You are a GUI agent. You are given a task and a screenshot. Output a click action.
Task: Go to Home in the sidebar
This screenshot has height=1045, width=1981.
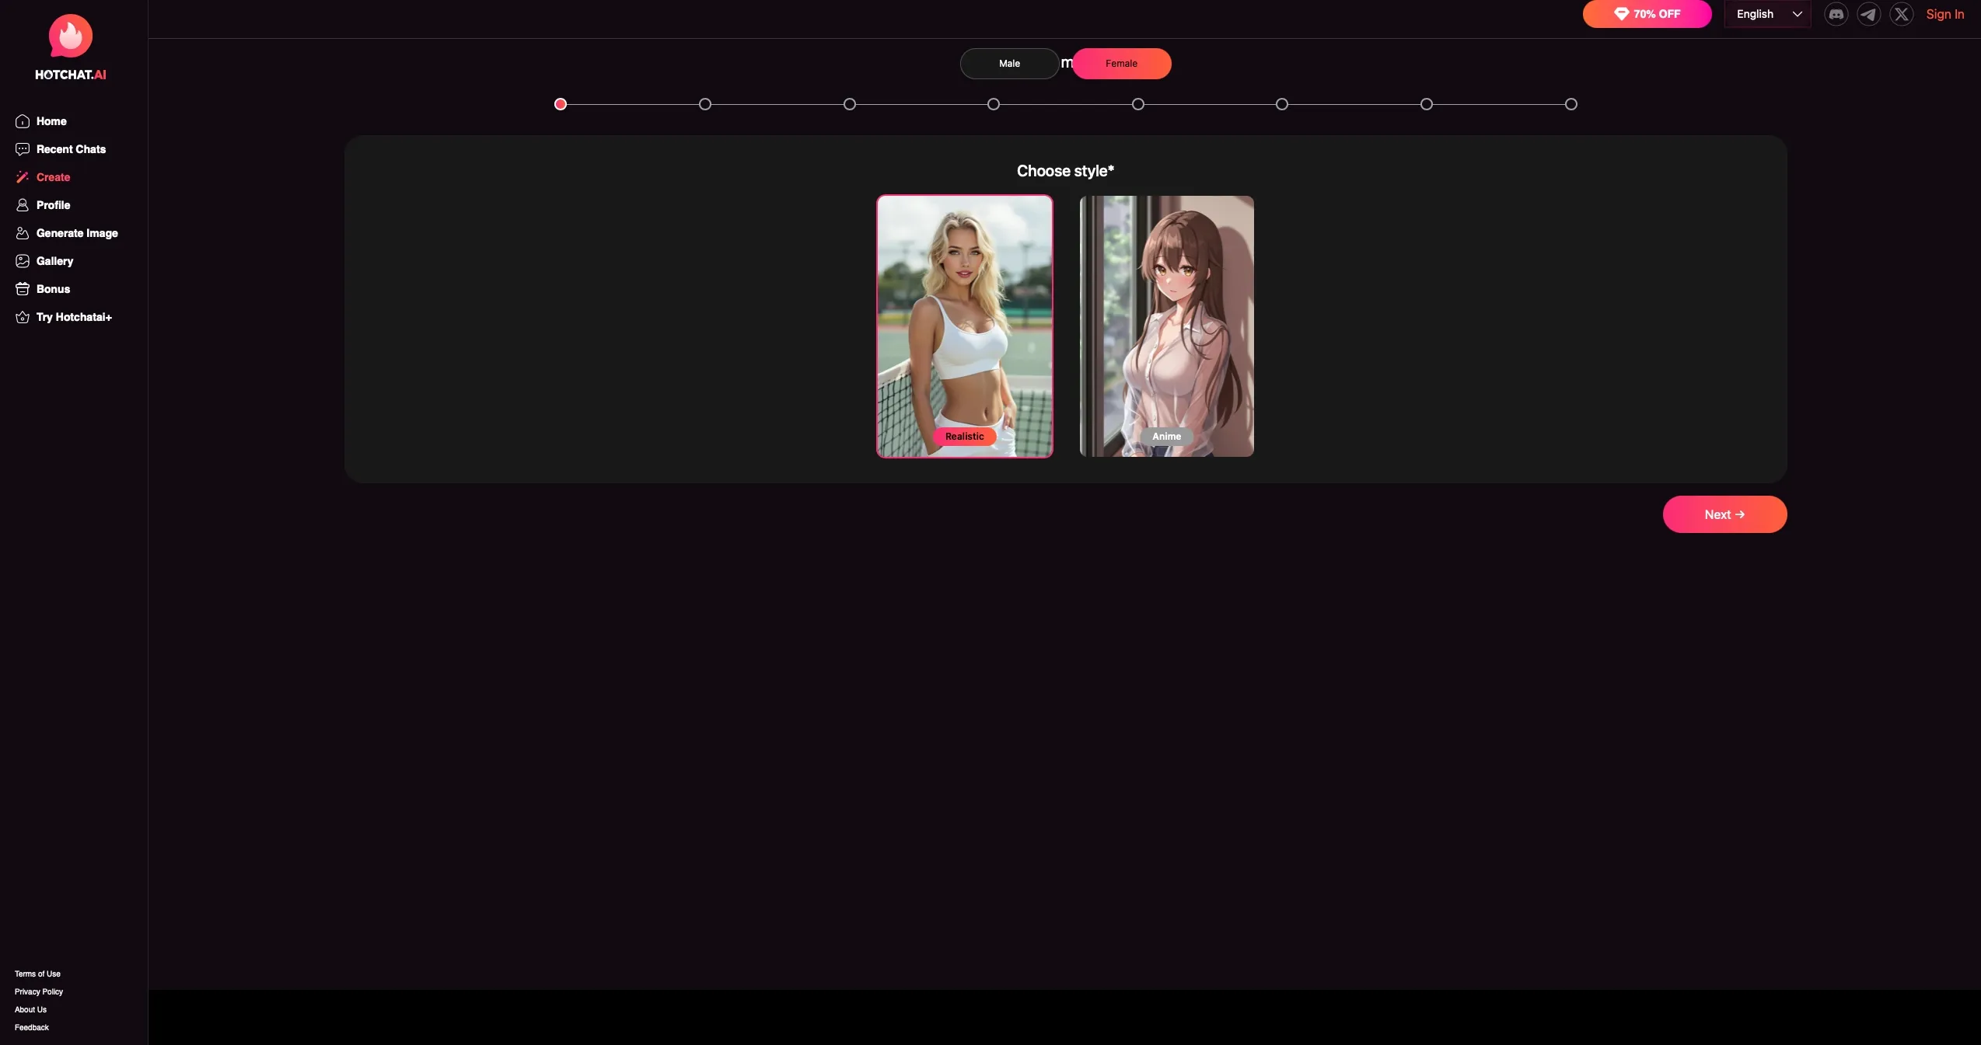(51, 121)
